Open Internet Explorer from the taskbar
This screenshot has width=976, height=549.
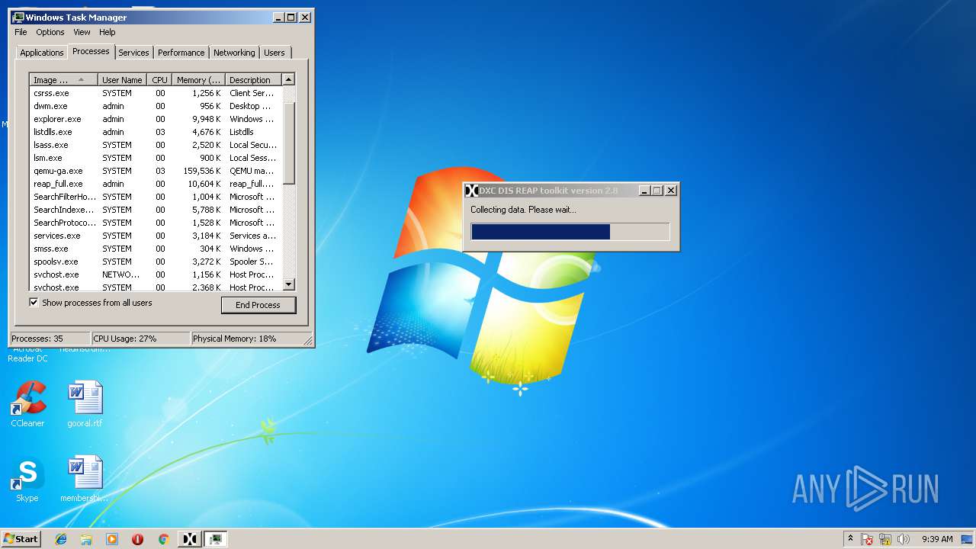(x=61, y=539)
